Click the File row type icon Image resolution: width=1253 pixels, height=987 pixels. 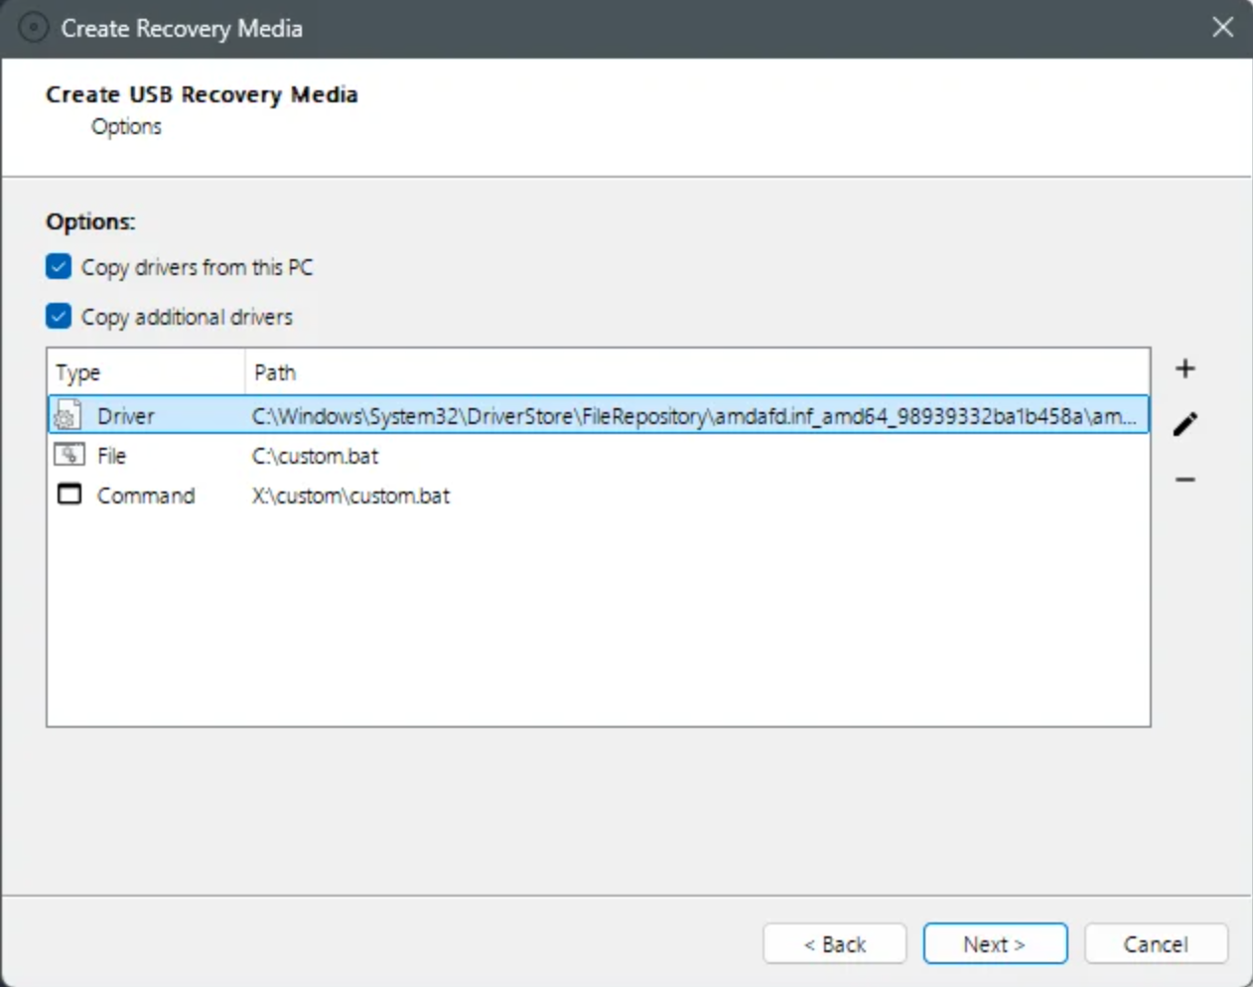[x=70, y=455]
